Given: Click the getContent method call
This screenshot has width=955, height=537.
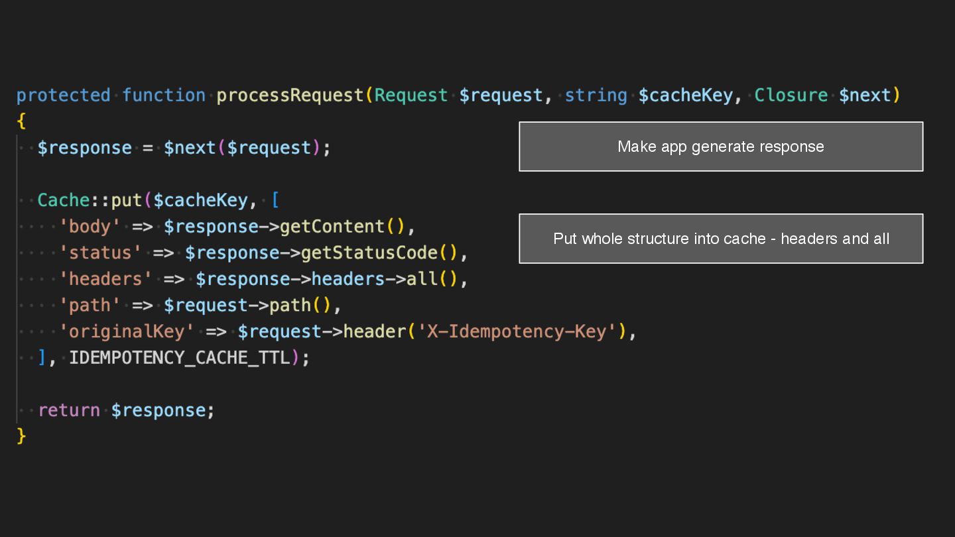Looking at the screenshot, I should pos(332,227).
